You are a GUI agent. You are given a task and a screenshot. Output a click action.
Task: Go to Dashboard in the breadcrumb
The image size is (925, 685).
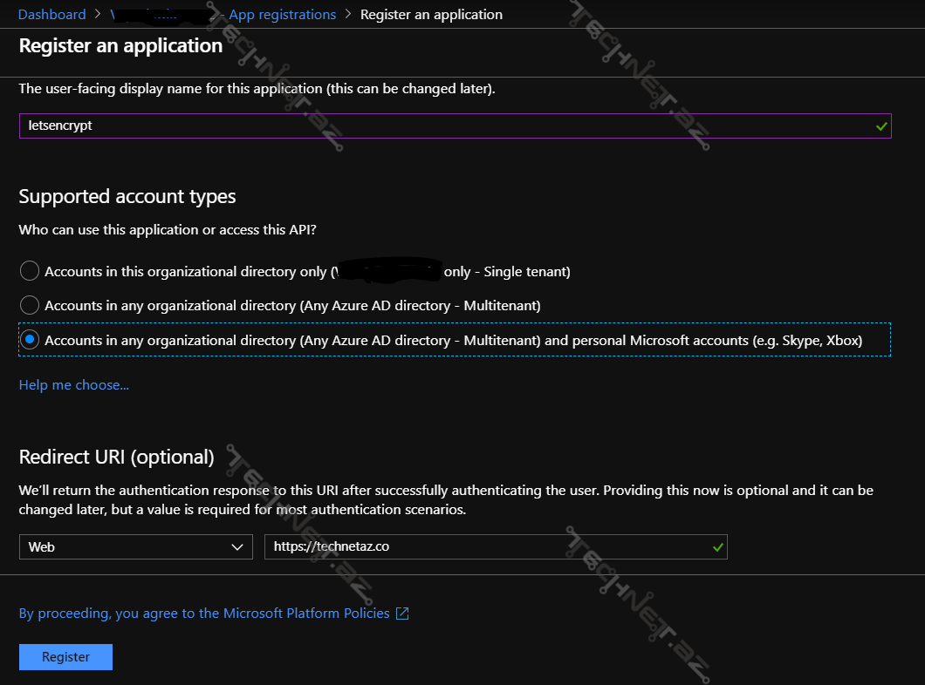click(x=52, y=15)
